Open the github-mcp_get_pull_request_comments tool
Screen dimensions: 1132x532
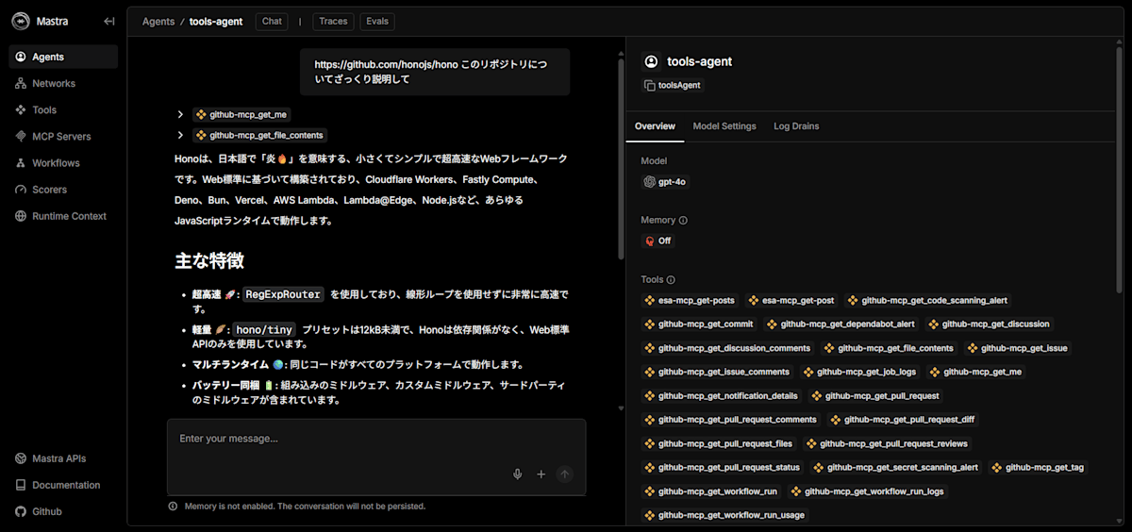click(730, 420)
